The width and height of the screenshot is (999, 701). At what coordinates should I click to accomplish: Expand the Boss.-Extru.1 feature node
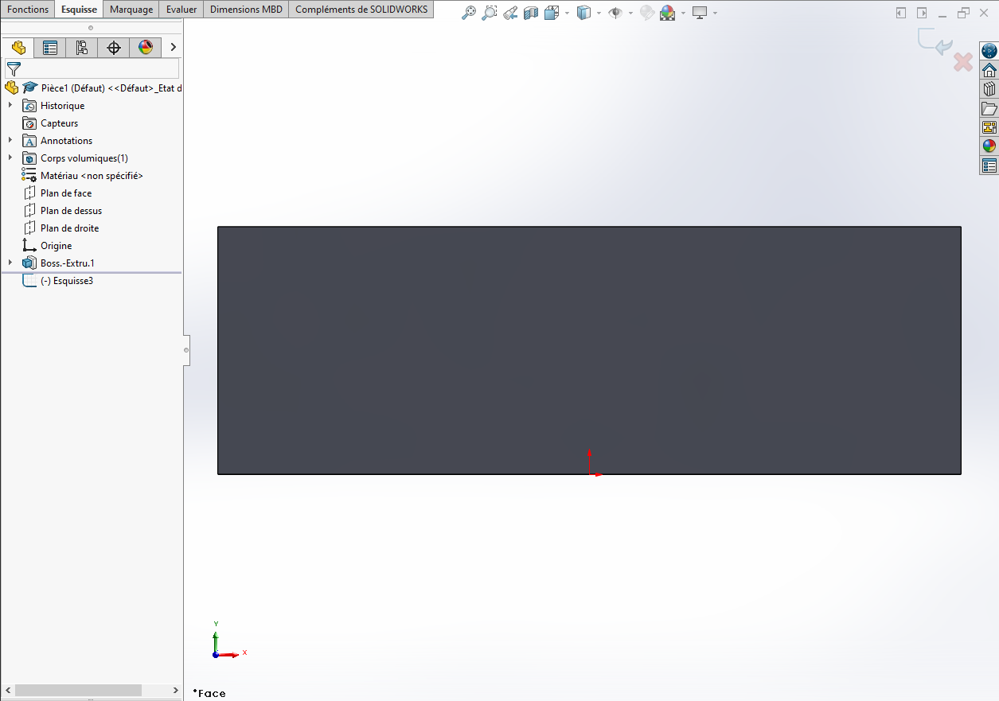coord(10,263)
